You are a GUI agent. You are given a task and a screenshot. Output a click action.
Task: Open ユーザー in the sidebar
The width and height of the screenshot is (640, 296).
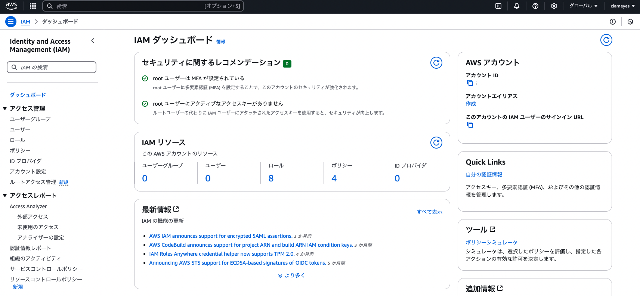[x=20, y=130]
